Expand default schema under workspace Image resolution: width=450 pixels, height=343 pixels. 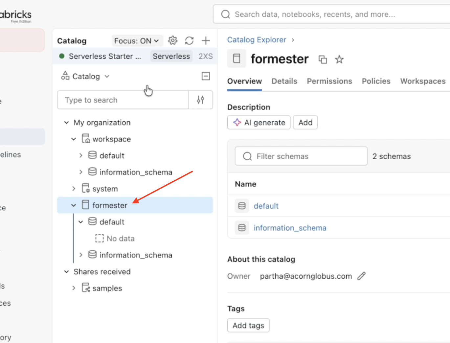tap(81, 155)
